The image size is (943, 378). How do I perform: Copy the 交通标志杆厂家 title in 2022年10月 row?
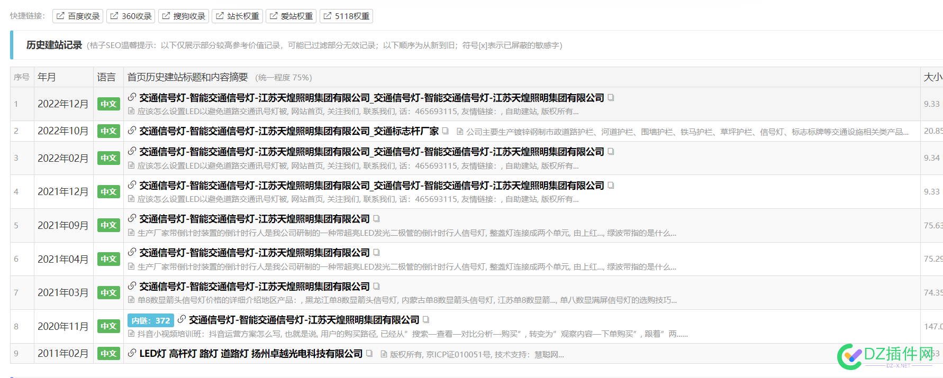tap(446, 131)
